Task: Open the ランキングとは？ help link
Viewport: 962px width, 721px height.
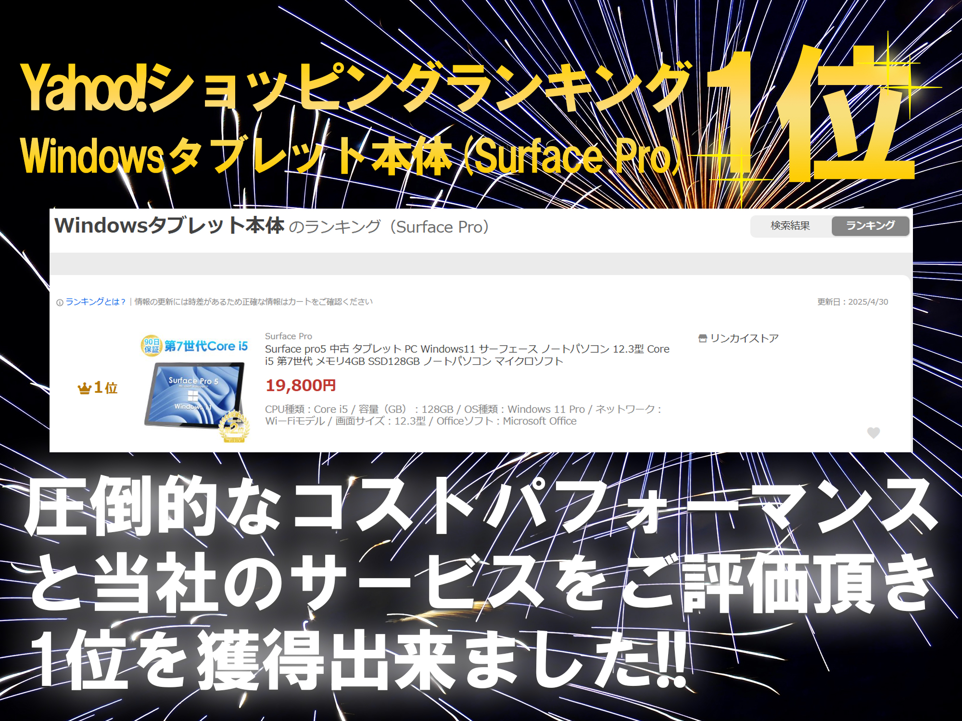Action: tap(96, 302)
